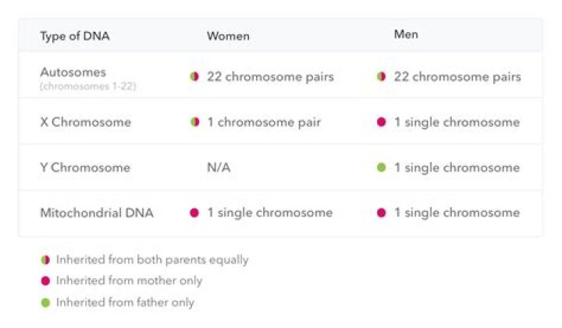Click the "Type of DNA" column header
Screen dimensions: 562x328
click(x=72, y=36)
